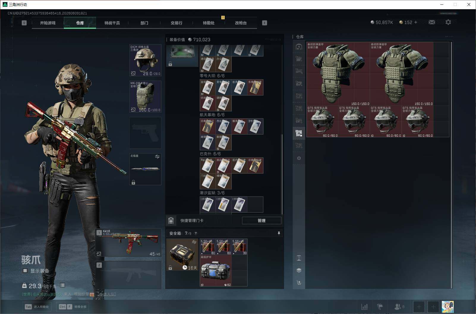
Task: Click the player avatar in bottom right
Action: pyautogui.click(x=447, y=307)
